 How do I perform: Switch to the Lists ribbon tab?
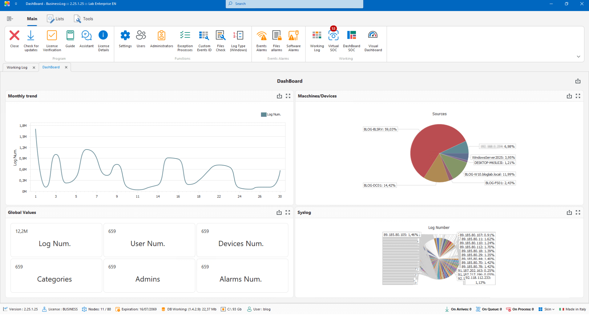click(56, 19)
